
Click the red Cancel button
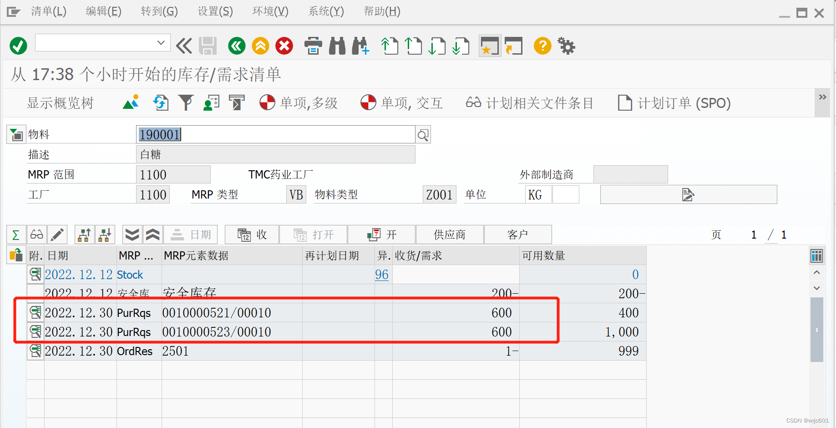point(284,46)
